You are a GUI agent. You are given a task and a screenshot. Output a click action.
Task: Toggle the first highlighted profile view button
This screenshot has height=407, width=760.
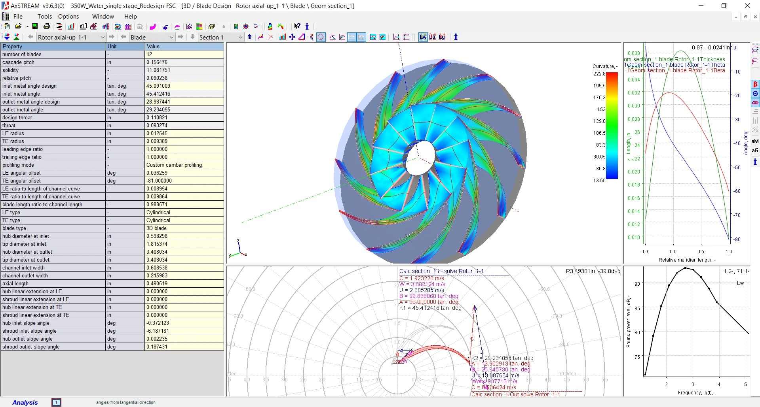coord(351,37)
